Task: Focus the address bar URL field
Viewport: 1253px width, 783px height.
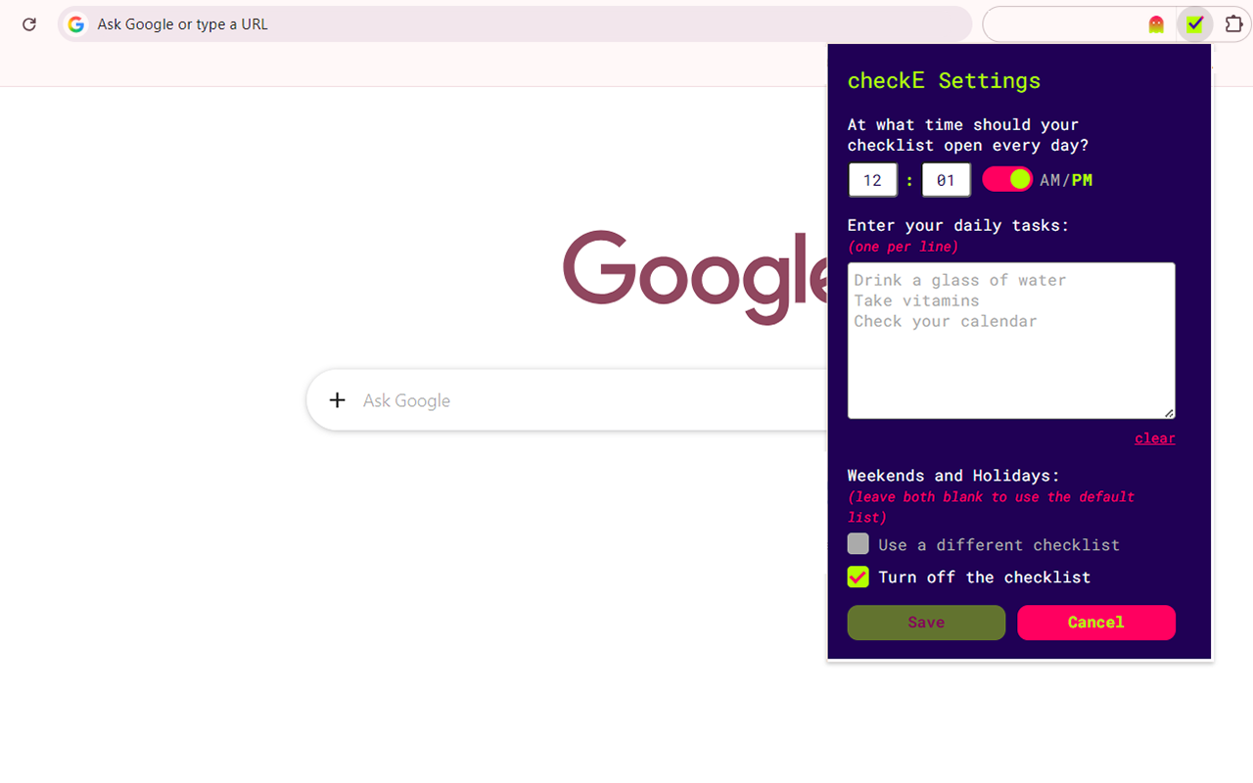Action: point(516,24)
